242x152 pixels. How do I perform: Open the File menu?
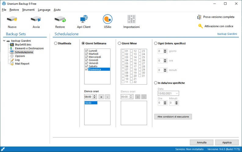pyautogui.click(x=4, y=10)
